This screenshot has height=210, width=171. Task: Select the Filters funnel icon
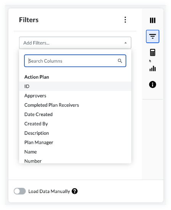pyautogui.click(x=153, y=36)
